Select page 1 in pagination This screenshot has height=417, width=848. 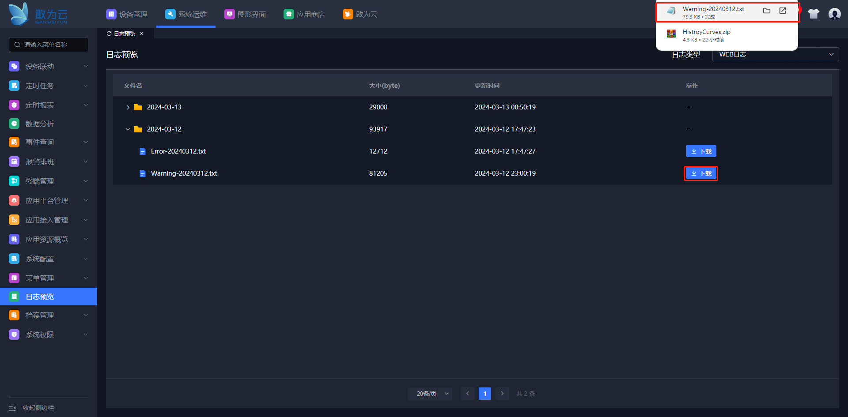485,394
